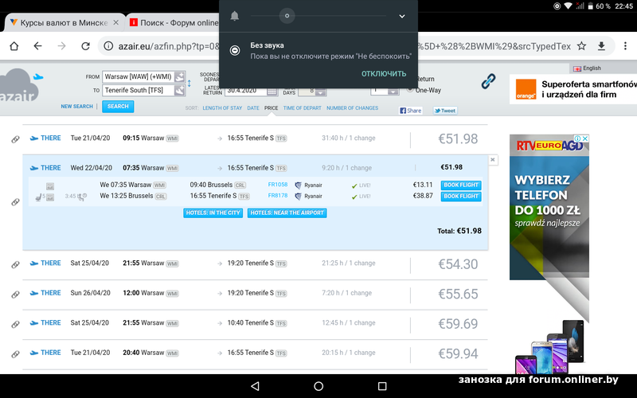637x398 pixels.
Task: Navigate back with the browser back arrow
Action: (37, 46)
